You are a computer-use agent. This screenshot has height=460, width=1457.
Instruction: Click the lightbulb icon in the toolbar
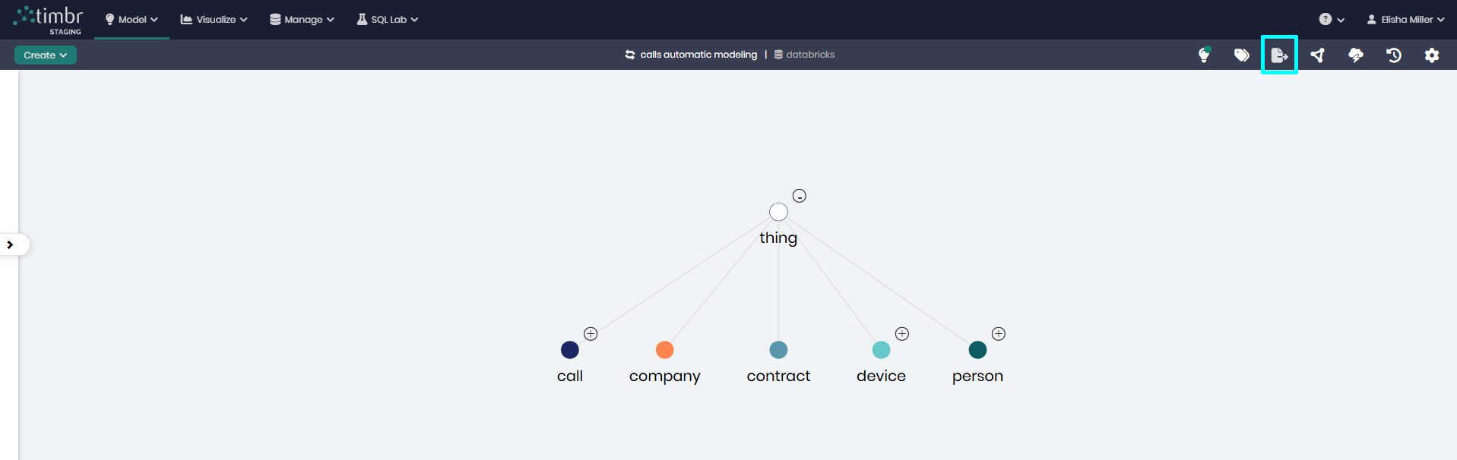point(1203,55)
